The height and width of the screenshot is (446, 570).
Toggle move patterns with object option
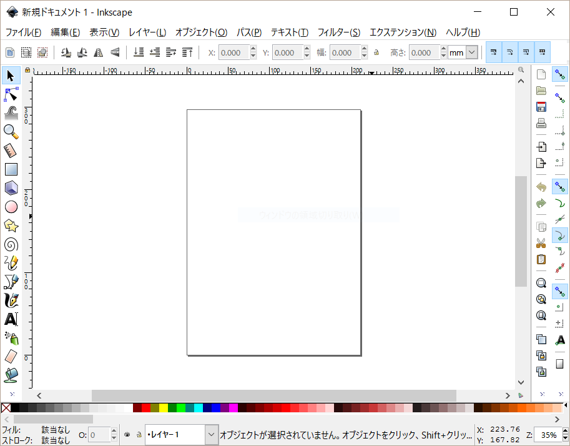click(543, 52)
